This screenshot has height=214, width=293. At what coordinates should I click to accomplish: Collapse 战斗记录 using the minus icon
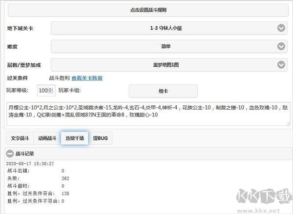pyautogui.click(x=10, y=154)
